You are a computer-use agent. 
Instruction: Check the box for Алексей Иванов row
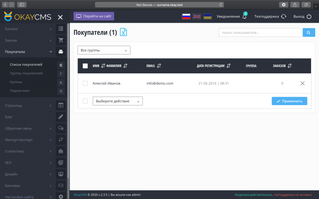(x=85, y=83)
